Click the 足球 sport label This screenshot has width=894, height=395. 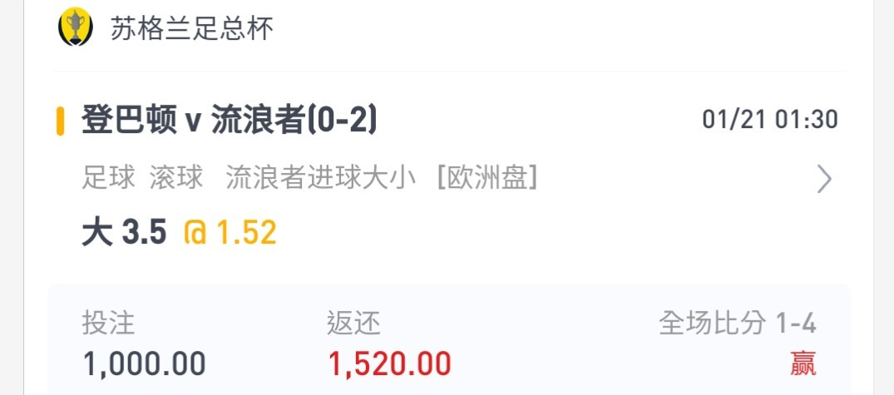pos(108,179)
